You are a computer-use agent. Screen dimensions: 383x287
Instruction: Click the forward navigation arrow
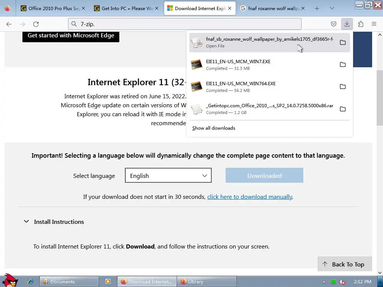[x=22, y=24]
